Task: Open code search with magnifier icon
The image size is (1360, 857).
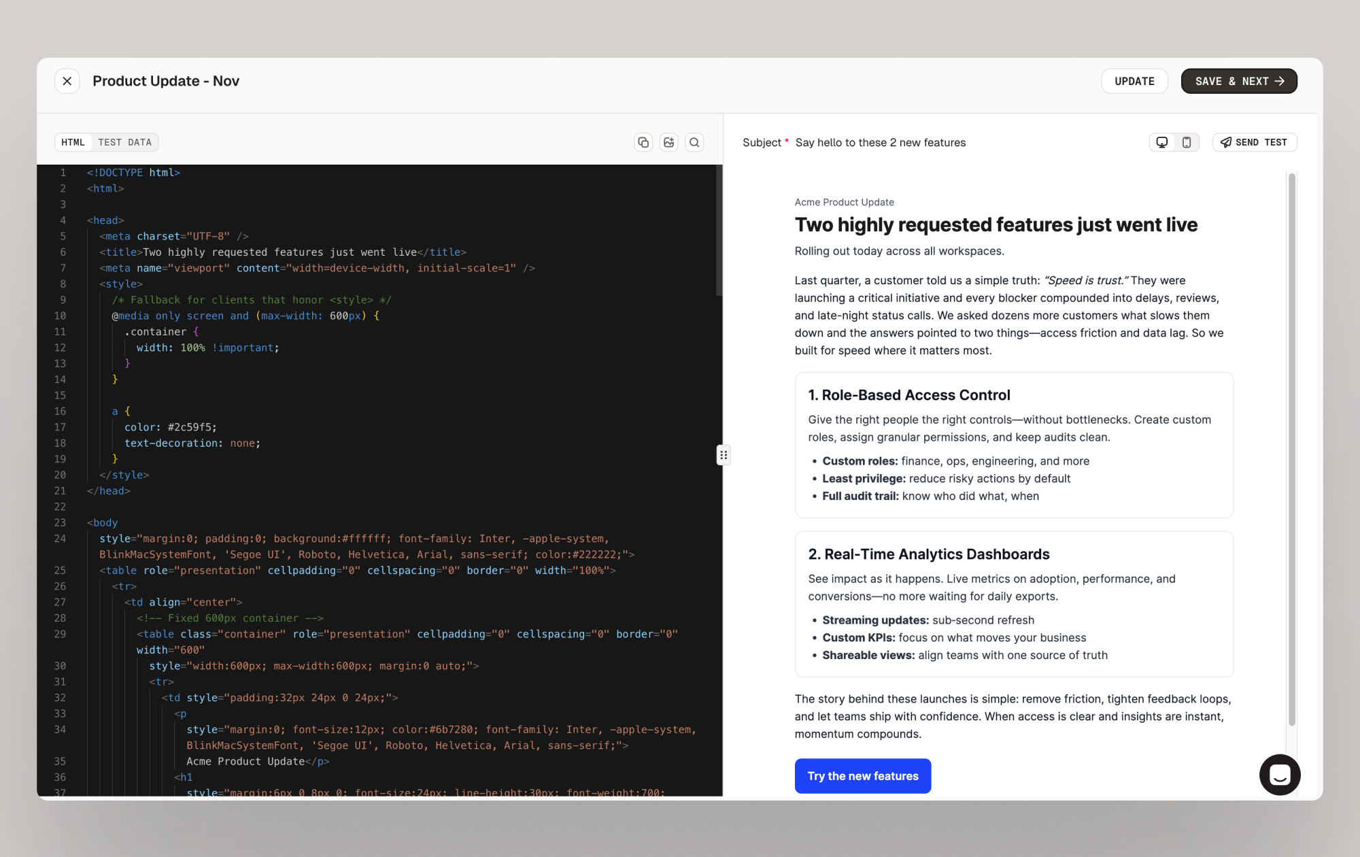Action: [x=694, y=142]
